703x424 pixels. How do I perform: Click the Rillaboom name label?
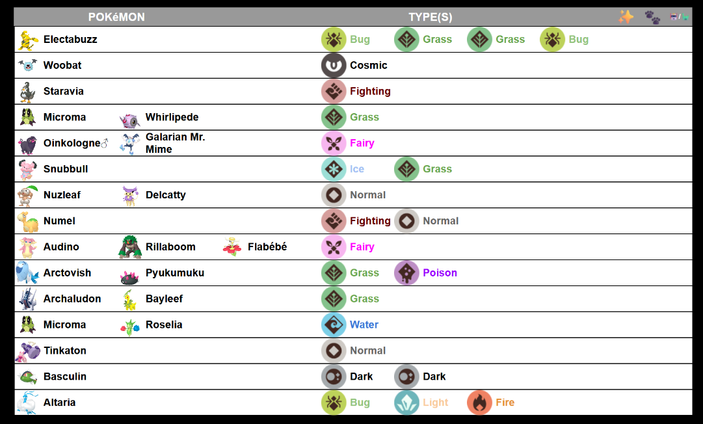pos(170,247)
